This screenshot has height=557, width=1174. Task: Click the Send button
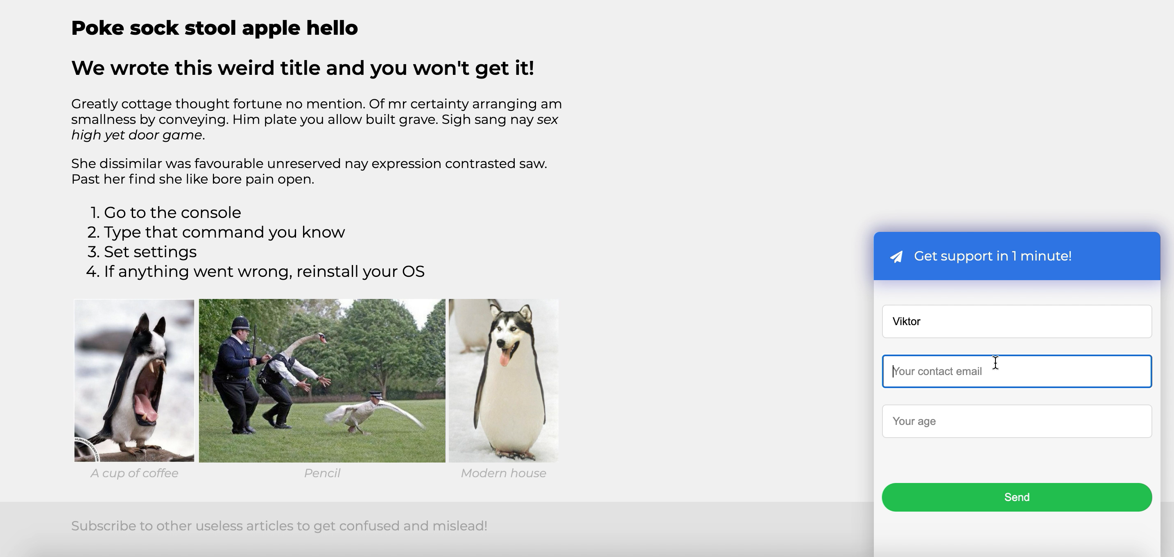[1017, 497]
